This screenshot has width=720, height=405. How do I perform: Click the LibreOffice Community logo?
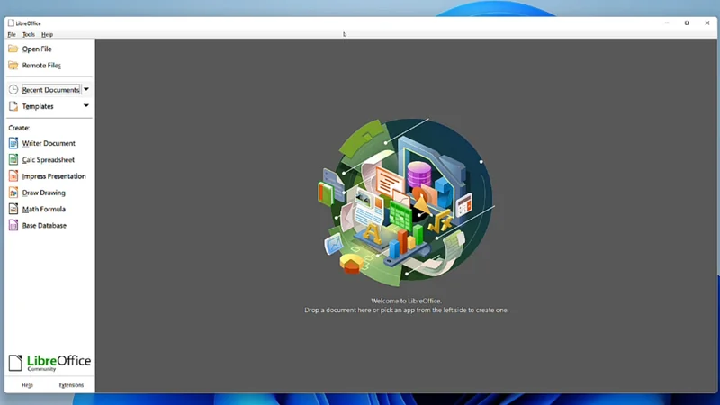tap(49, 362)
